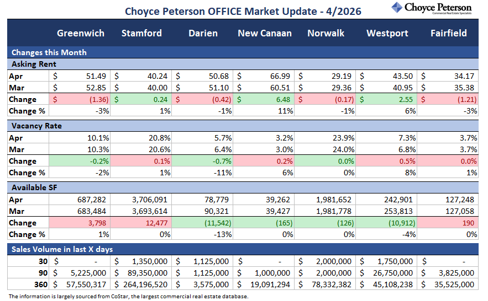Click Stamford March asking rent 40.00
The image size is (488, 301).
click(x=157, y=88)
